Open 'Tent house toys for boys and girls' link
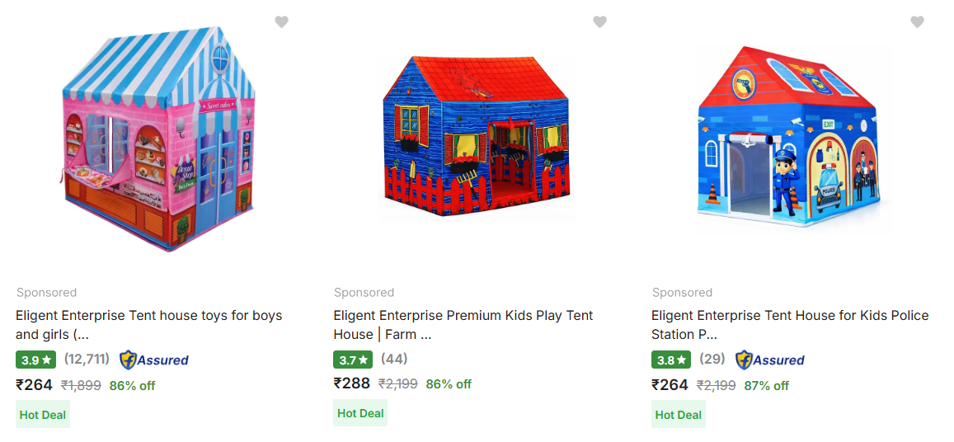This screenshot has height=442, width=954. (x=149, y=325)
